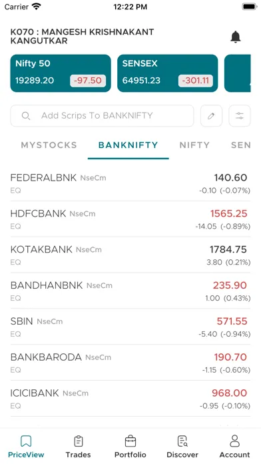Go to Trades clipboard icon
The height and width of the screenshot is (464, 261).
[x=78, y=441]
